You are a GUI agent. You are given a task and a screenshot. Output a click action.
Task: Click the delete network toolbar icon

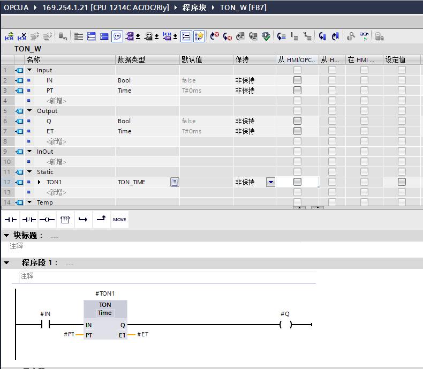pos(22,36)
